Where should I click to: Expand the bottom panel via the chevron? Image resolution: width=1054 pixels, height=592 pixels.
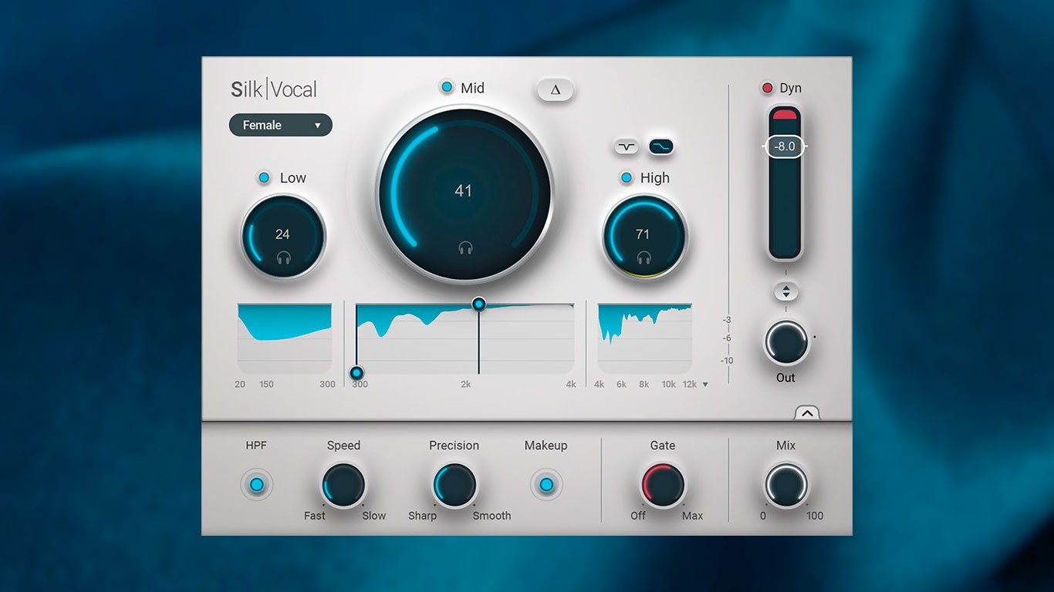(x=807, y=413)
